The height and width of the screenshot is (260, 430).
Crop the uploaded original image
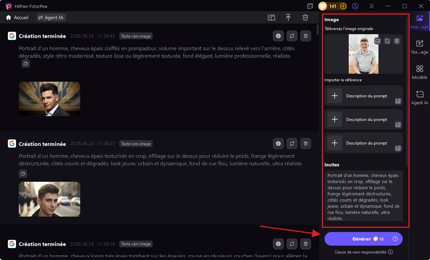click(387, 41)
